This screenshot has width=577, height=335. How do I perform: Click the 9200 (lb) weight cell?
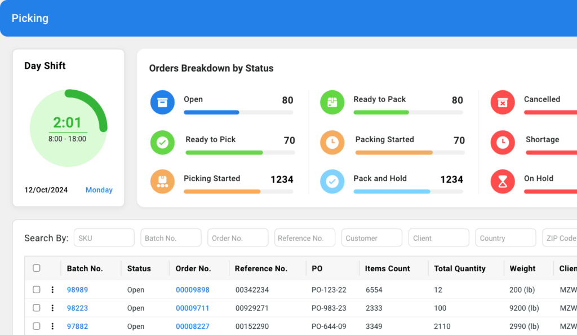[x=524, y=308]
